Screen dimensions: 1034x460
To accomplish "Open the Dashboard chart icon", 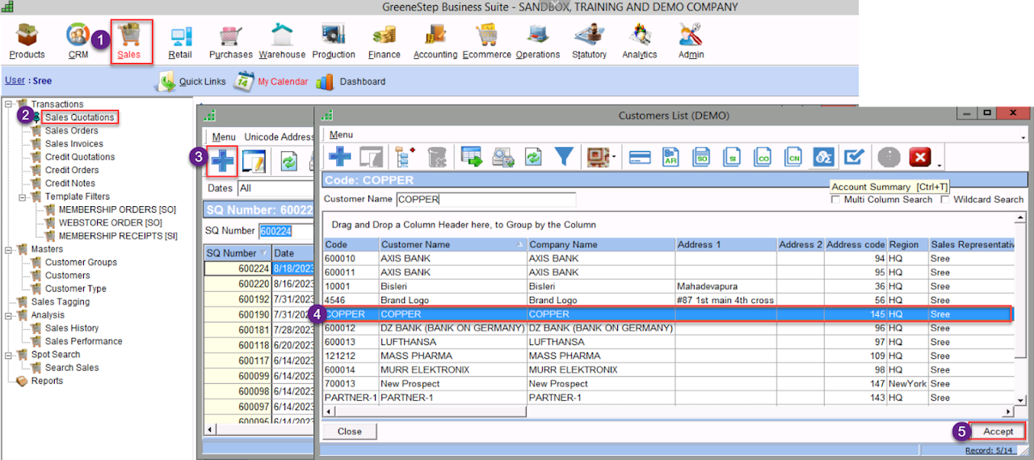I will 325,82.
